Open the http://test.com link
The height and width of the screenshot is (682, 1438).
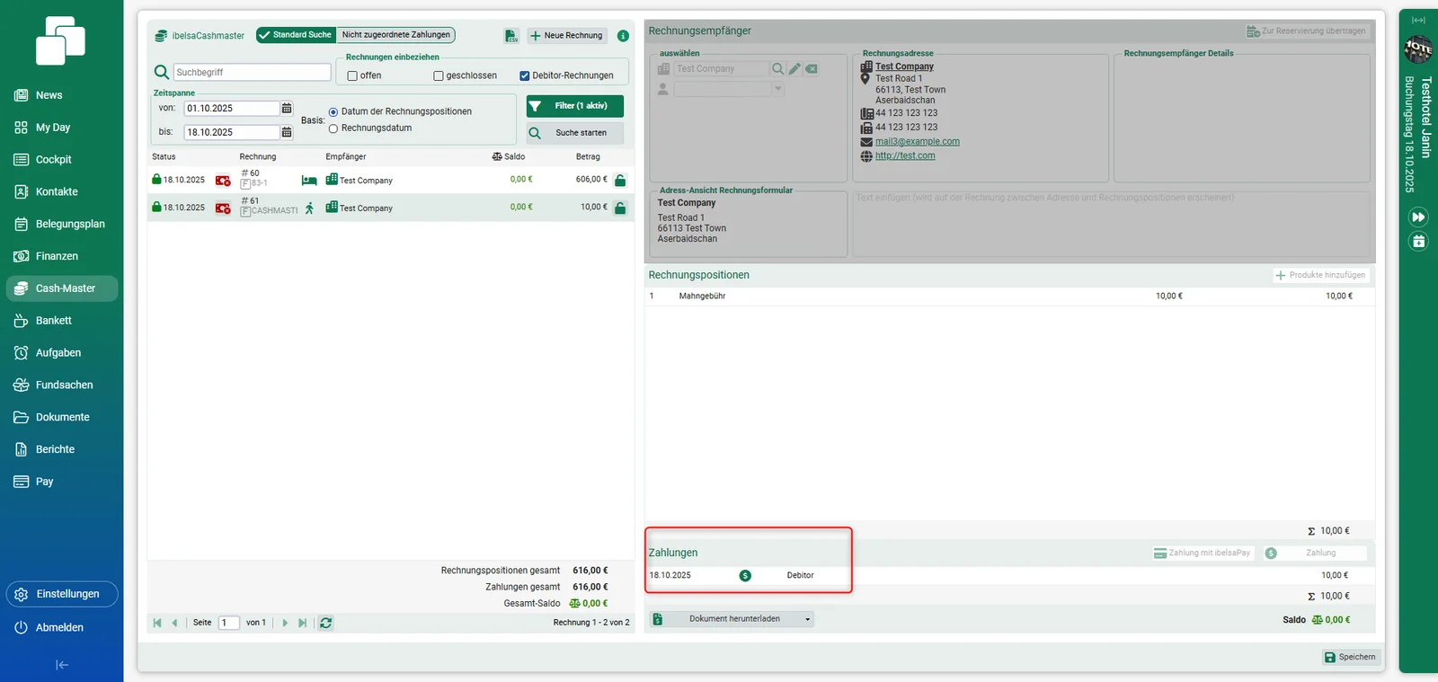click(x=905, y=155)
